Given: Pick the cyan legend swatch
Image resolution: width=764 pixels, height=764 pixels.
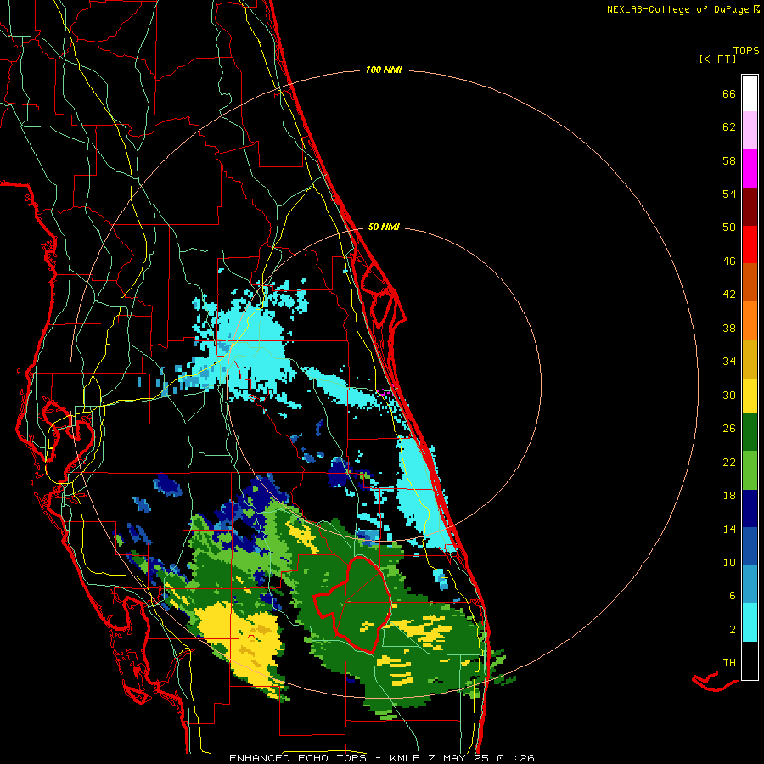Looking at the screenshot, I should pos(750,622).
